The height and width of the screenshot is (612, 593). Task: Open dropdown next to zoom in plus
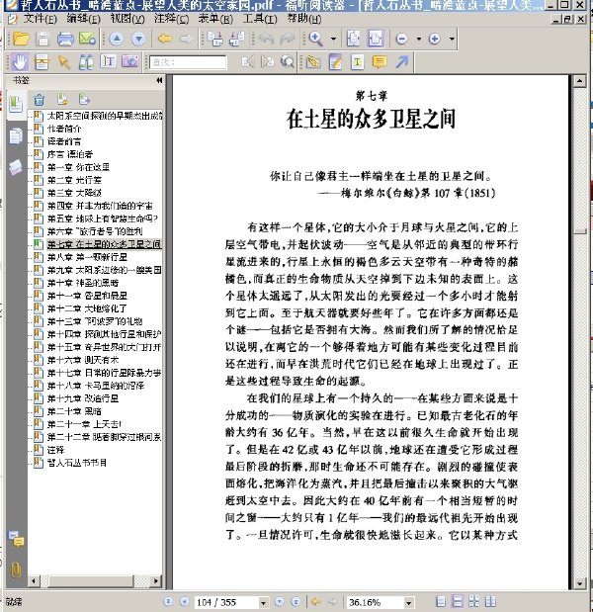click(452, 39)
